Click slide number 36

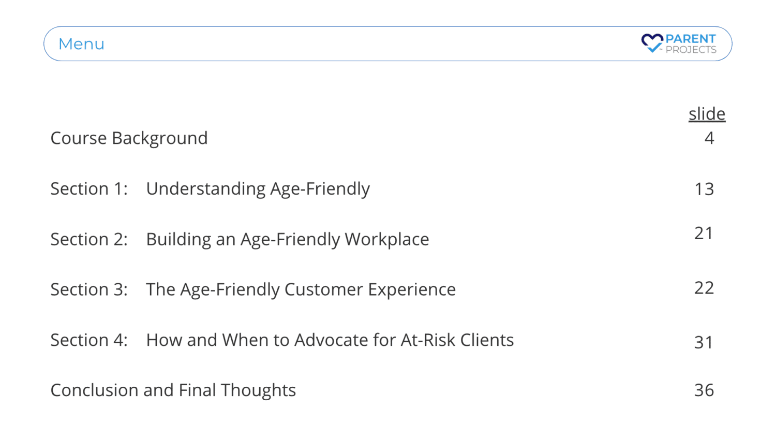coord(704,390)
